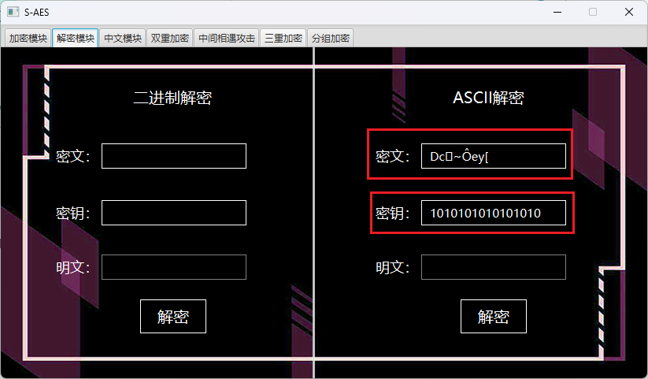648x379 pixels.
Task: Minimize the S-AES window
Action: coord(557,12)
